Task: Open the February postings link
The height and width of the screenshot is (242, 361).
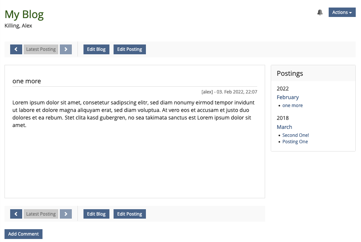Action: 288,97
